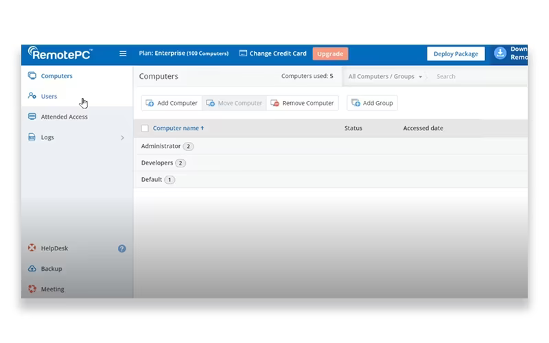Click the Add Computer button label
The height and width of the screenshot is (343, 549).
point(177,104)
